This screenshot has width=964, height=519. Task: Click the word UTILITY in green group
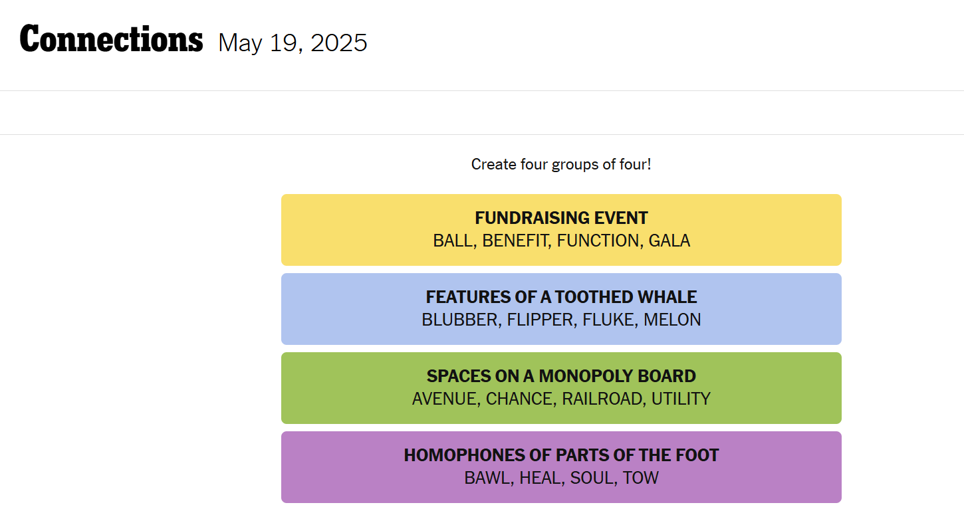pos(681,399)
